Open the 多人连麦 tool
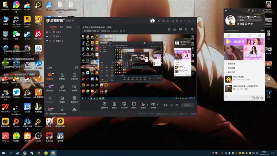 coord(62,88)
